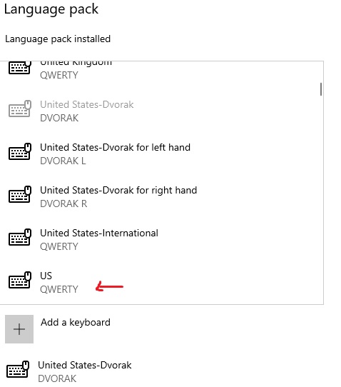The height and width of the screenshot is (387, 341).
Task: Click installed United States-Dvorak keyboard icon below Add
Action: [x=18, y=369]
